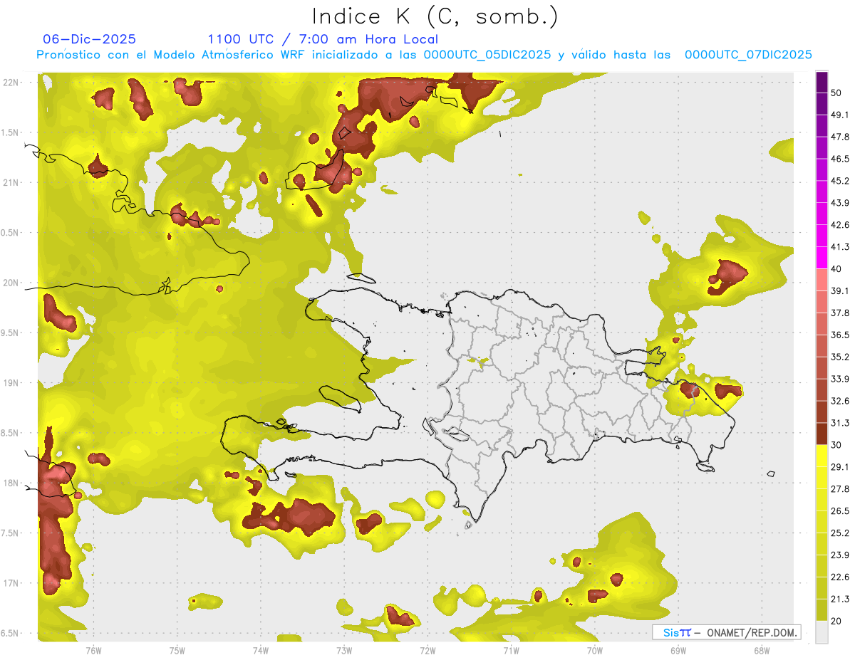This screenshot has width=855, height=660.
Task: Click the colorbar value '42.6'
Action: coord(840,225)
